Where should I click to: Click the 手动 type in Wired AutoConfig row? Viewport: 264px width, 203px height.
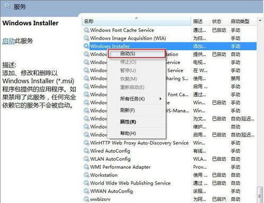(x=235, y=151)
